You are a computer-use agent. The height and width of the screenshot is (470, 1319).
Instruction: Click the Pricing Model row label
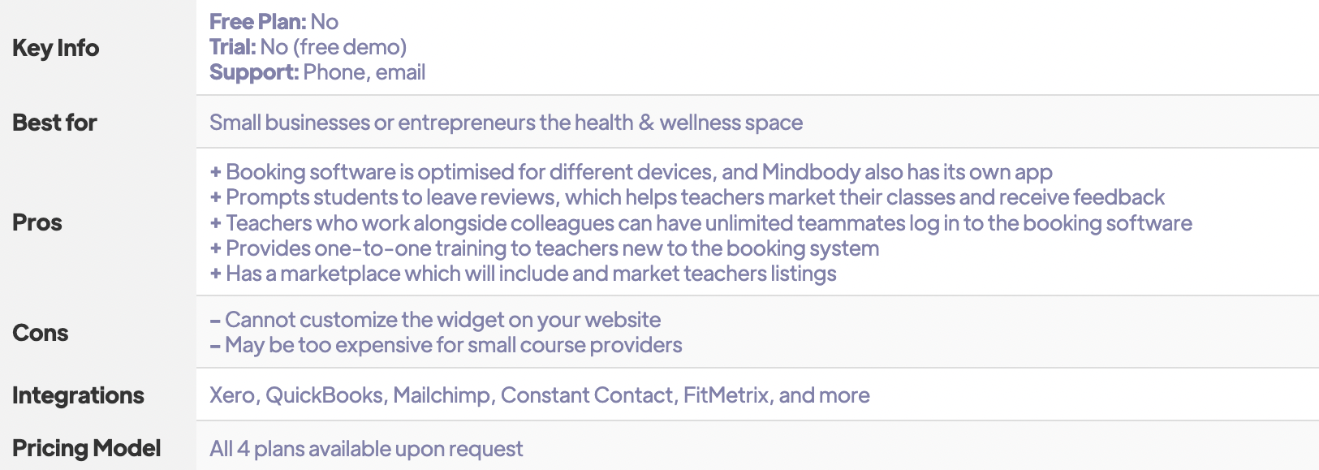86,448
